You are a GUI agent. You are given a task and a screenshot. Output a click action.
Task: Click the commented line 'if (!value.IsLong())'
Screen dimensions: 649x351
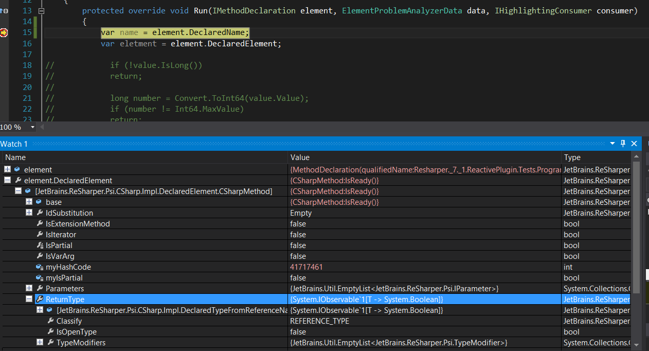coord(156,65)
